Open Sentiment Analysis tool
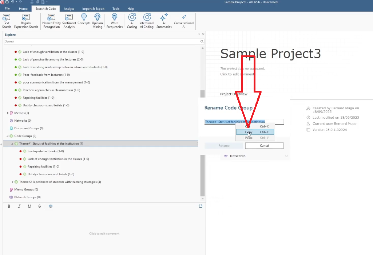 (69, 21)
